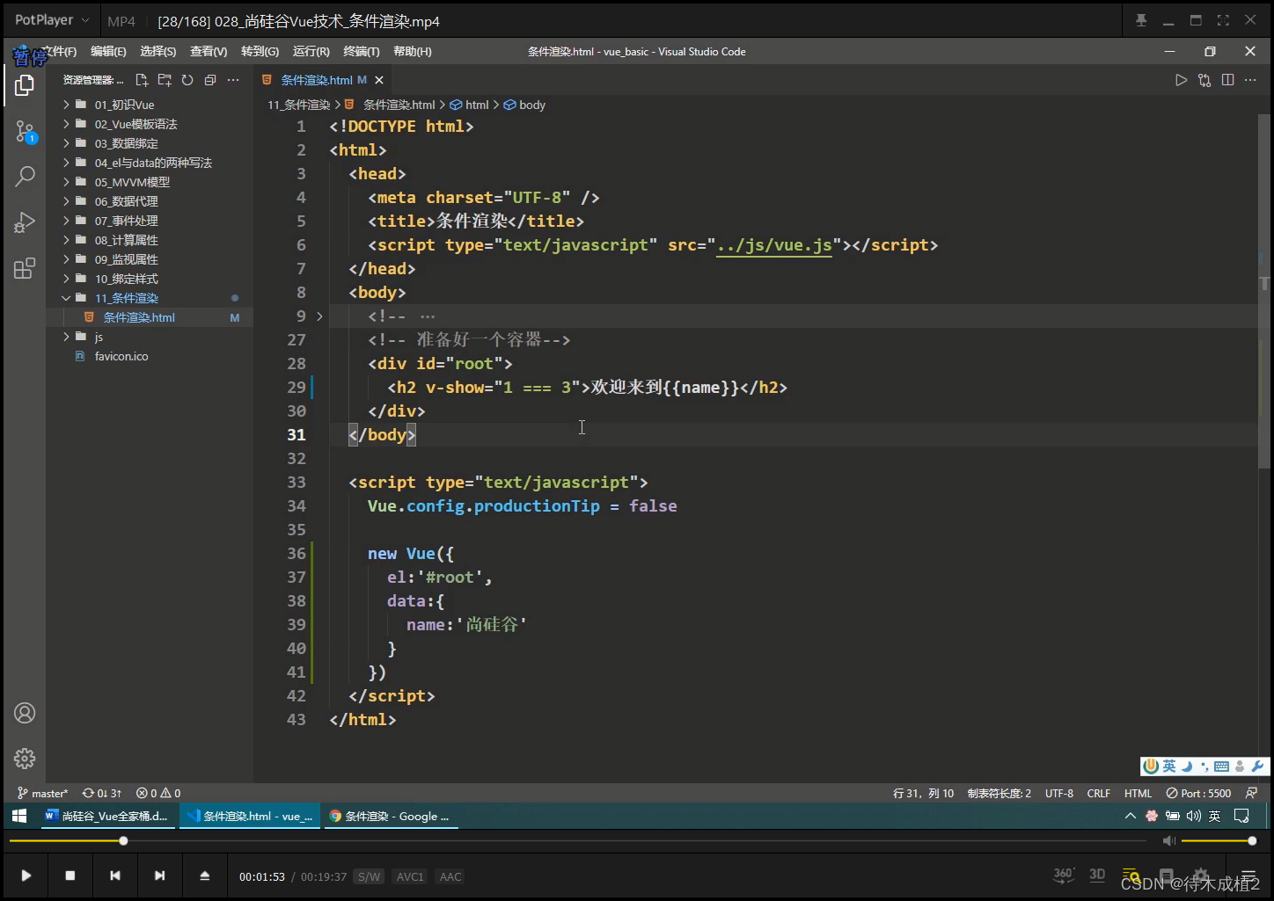Change UTF-8 encoding in status bar
Image resolution: width=1274 pixels, height=901 pixels.
tap(1059, 793)
